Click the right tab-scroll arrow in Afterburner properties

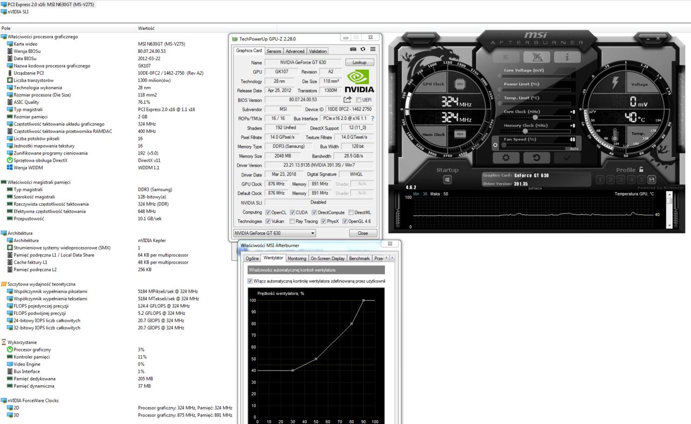pyautogui.click(x=392, y=258)
